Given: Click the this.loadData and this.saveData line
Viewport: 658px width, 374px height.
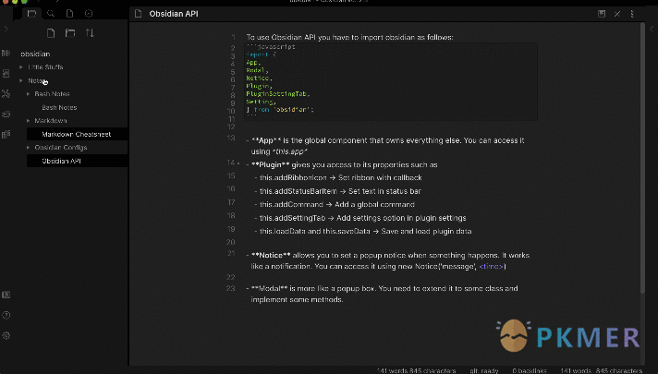Looking at the screenshot, I should click(x=365, y=232).
